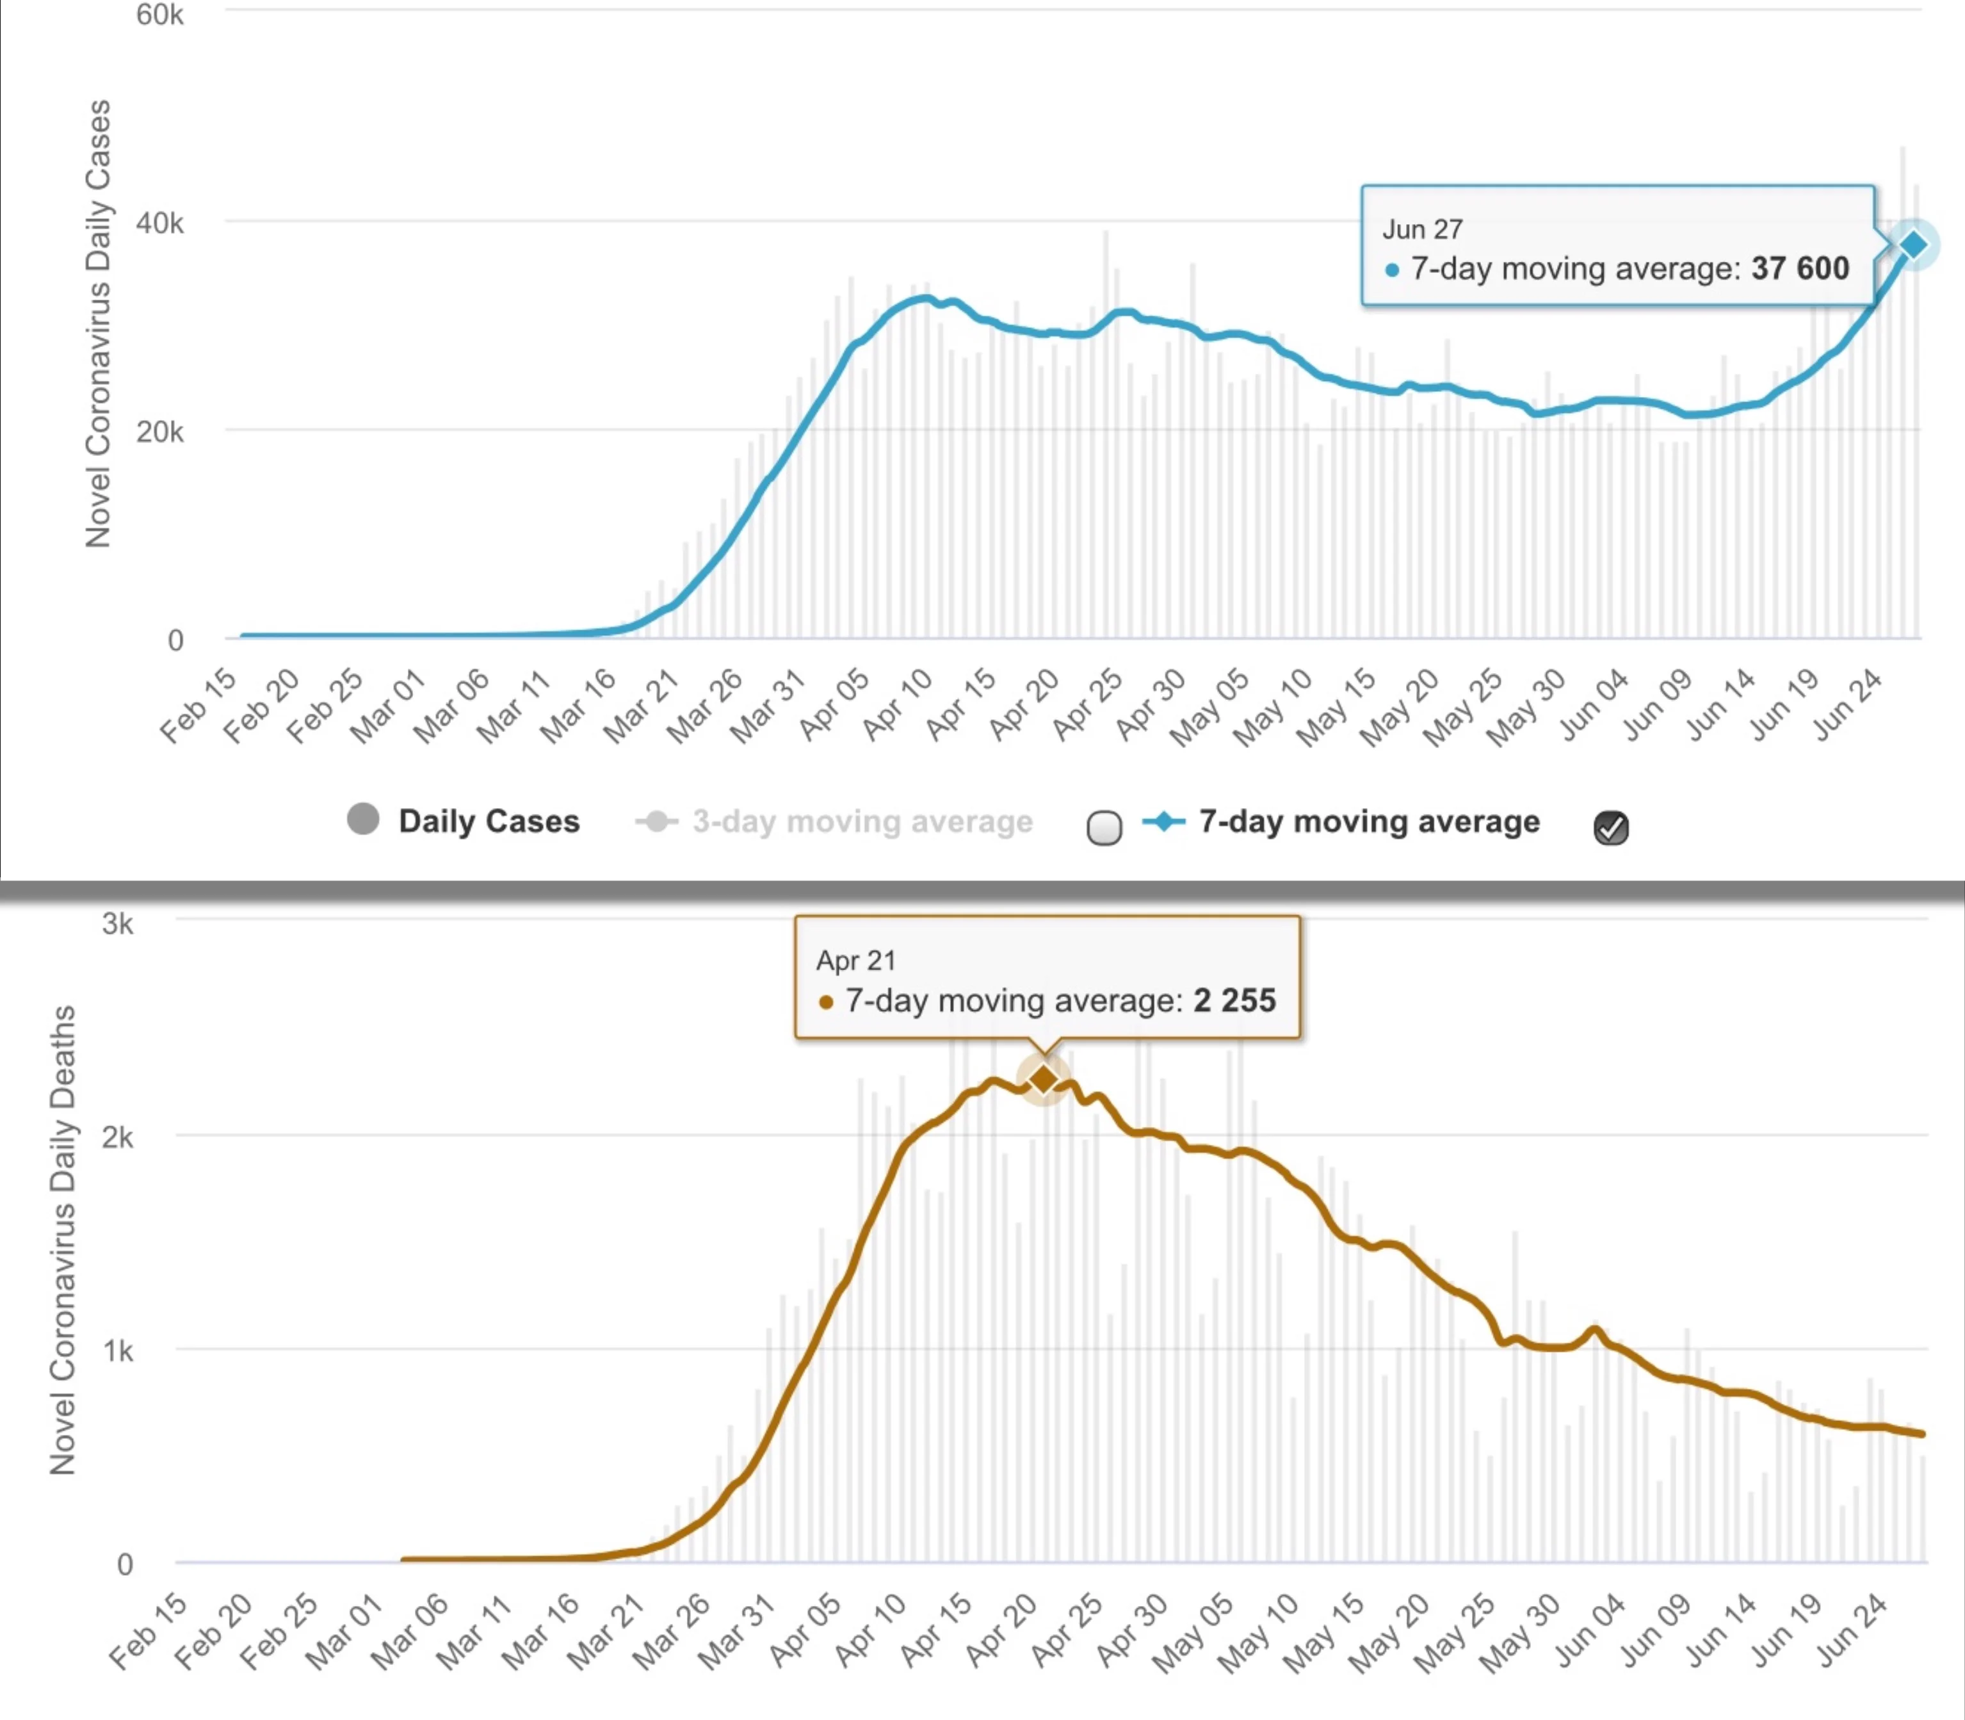Image resolution: width=1965 pixels, height=1720 pixels.
Task: Click the Jun 27 cases tooltip box
Action: pyautogui.click(x=1618, y=246)
